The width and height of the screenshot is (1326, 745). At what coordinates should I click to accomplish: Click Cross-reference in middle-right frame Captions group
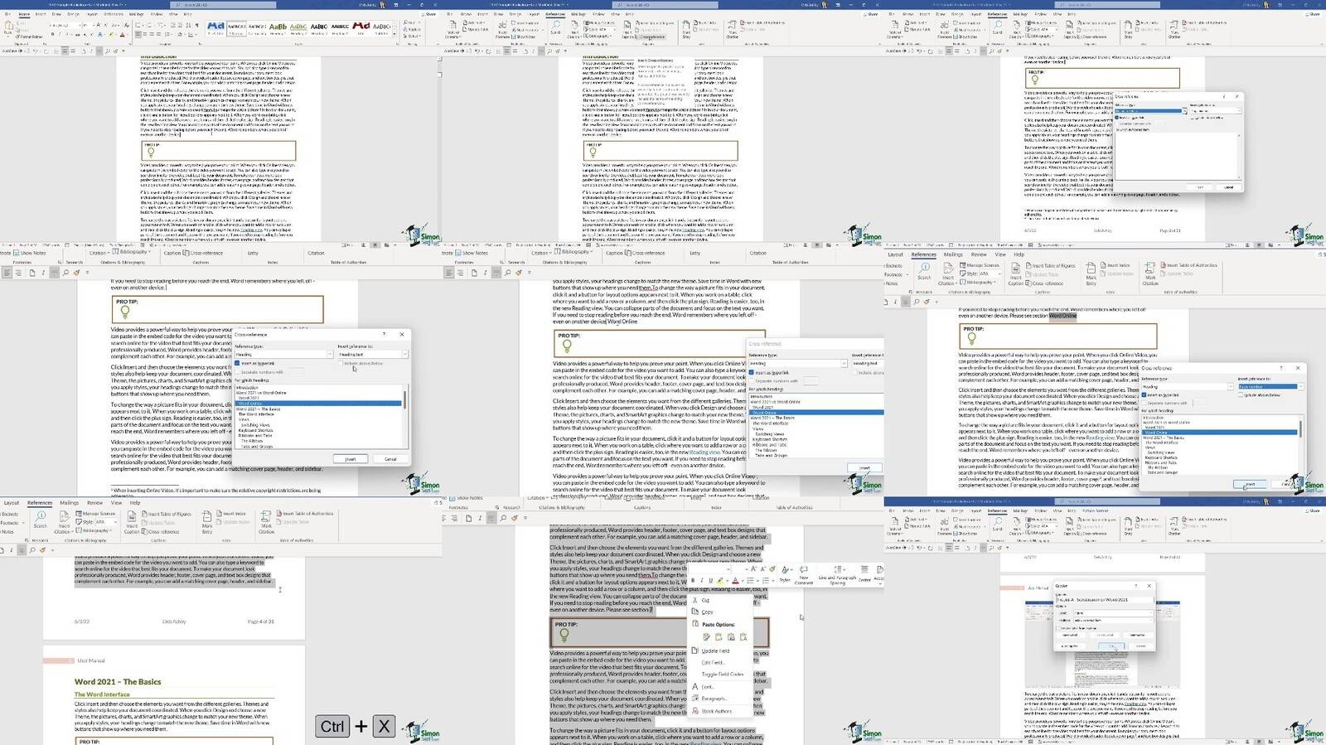1044,283
